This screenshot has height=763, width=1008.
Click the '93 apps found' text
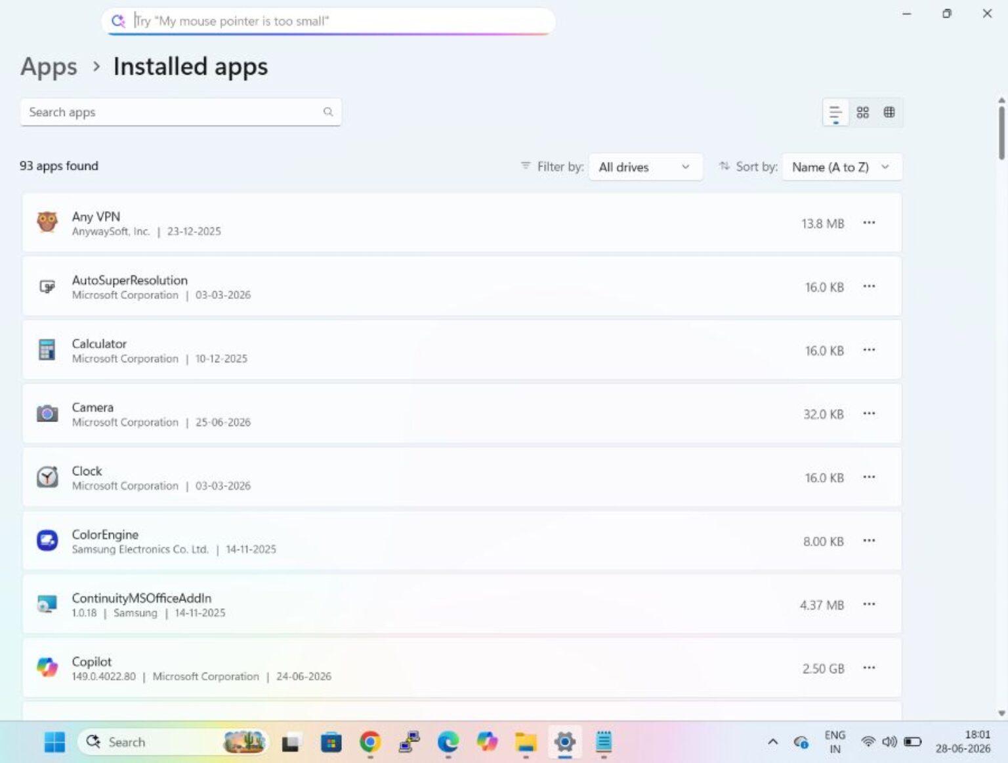click(x=59, y=166)
